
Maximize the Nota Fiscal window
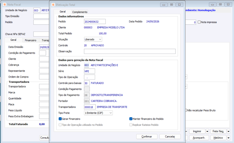[220, 4]
